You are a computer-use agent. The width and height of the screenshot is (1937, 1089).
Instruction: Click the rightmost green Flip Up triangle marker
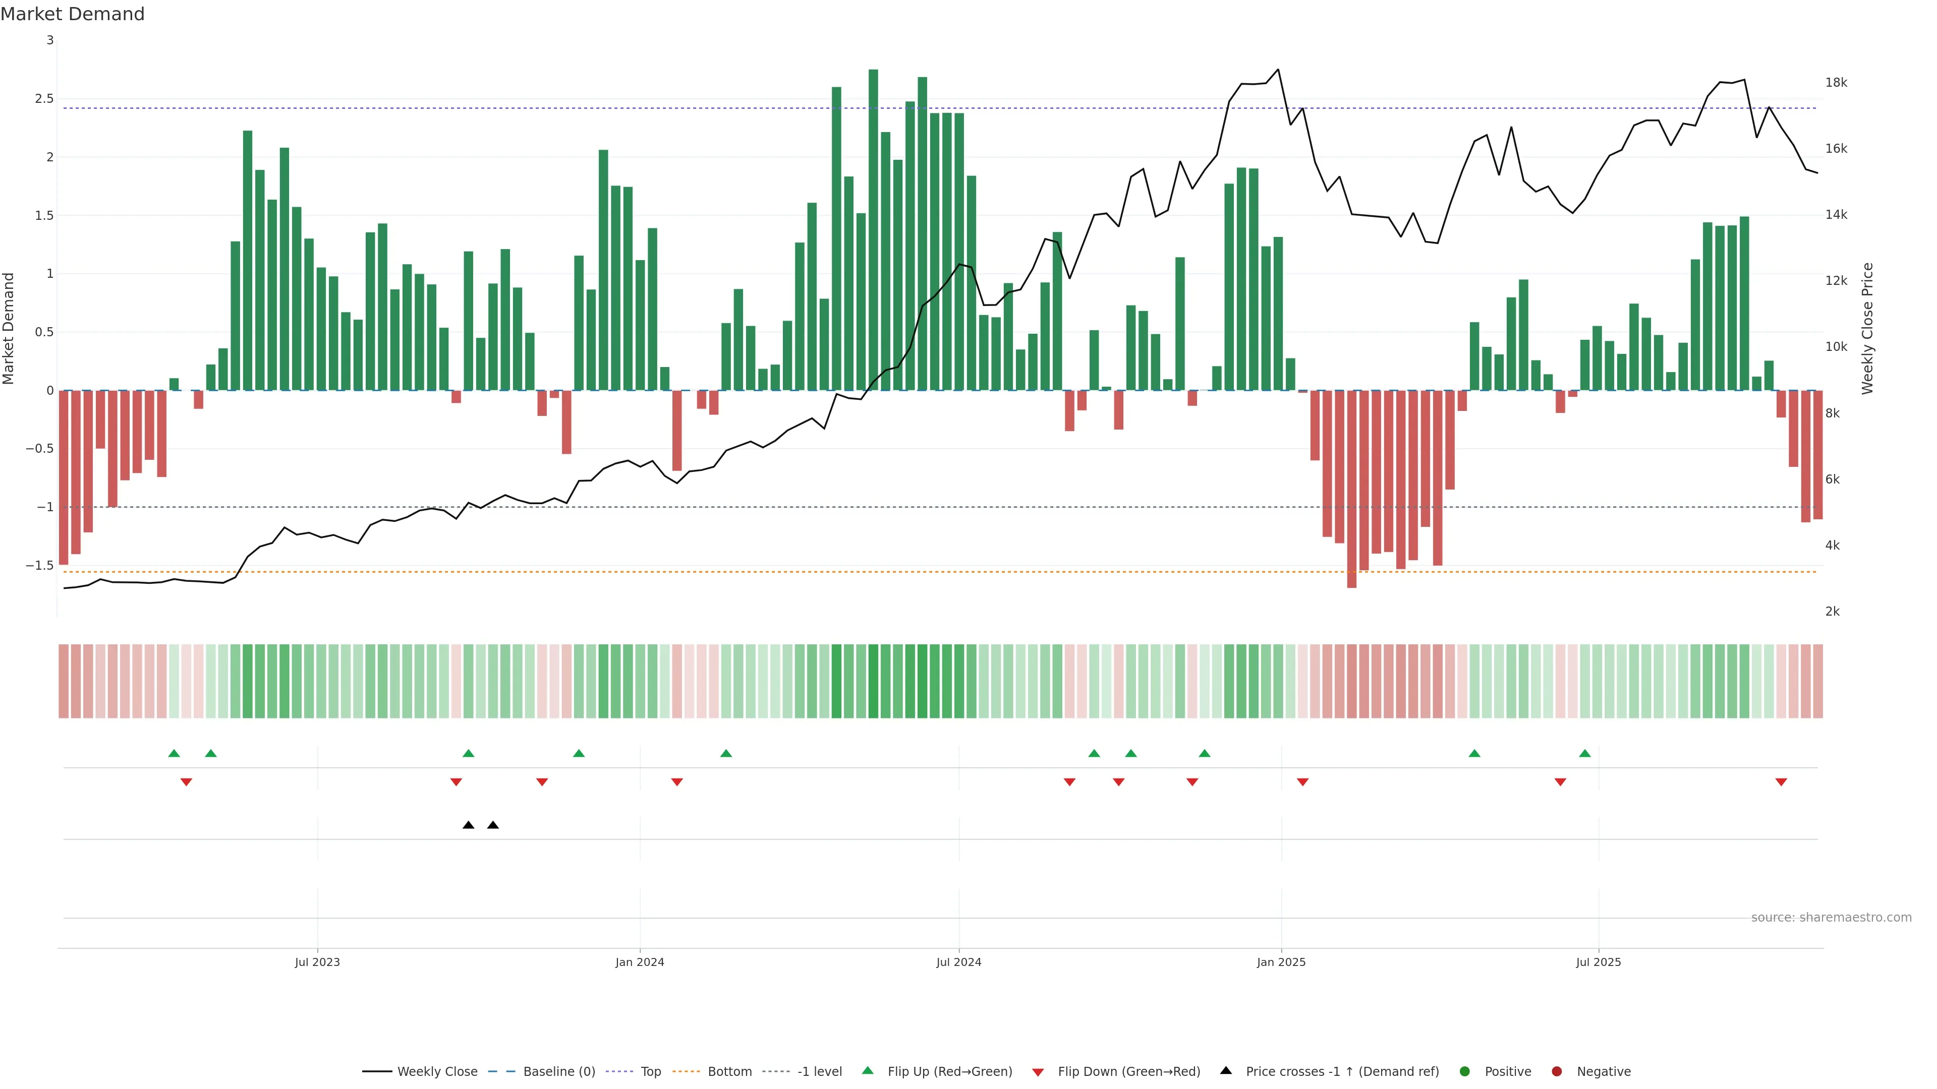tap(1584, 753)
